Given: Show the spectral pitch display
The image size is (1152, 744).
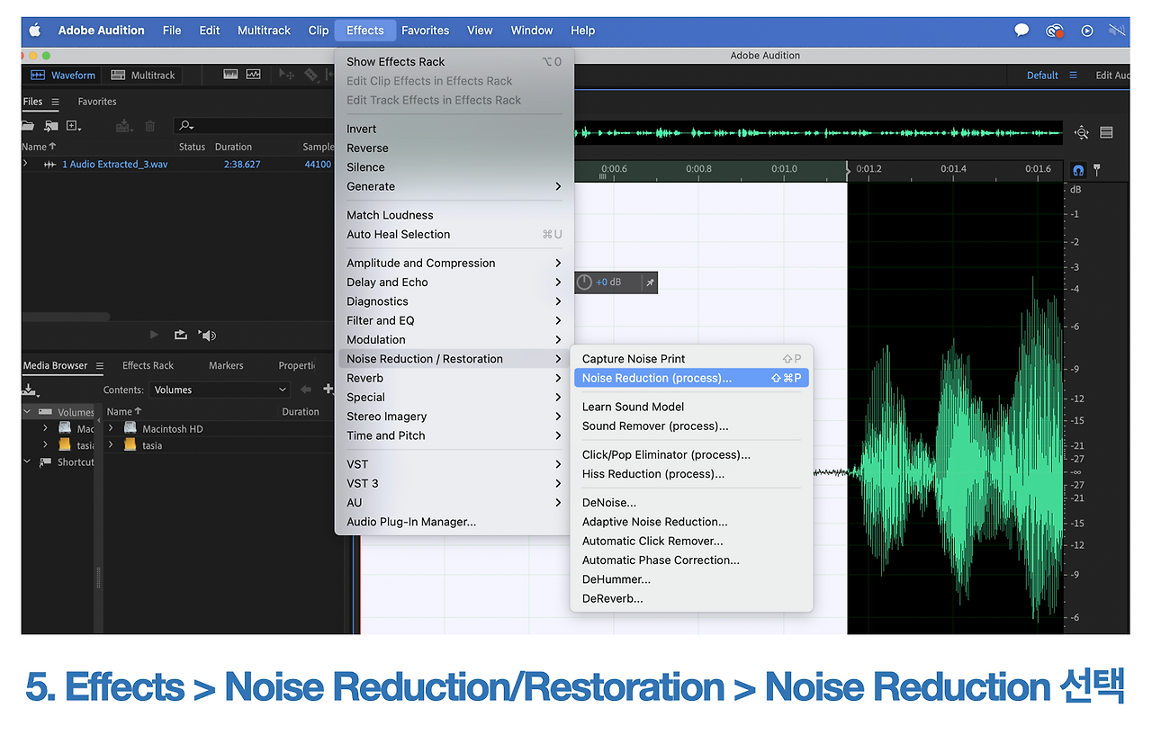Looking at the screenshot, I should point(254,75).
